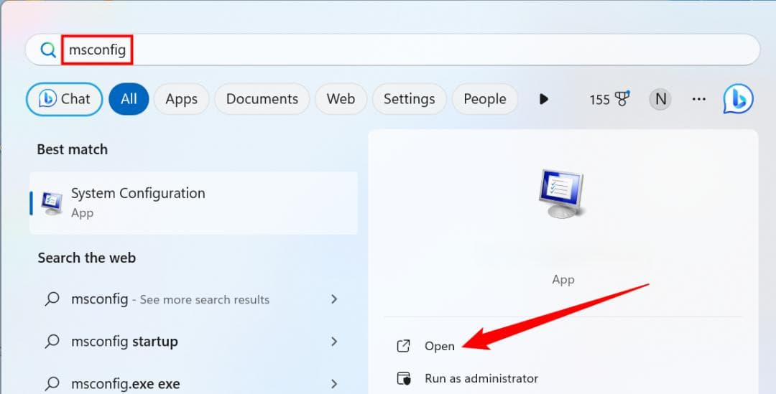Click the search icon beside msconfig startup
This screenshot has width=776, height=394.
pyautogui.click(x=52, y=341)
